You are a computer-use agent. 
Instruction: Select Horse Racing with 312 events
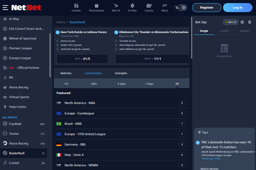(x=24, y=143)
